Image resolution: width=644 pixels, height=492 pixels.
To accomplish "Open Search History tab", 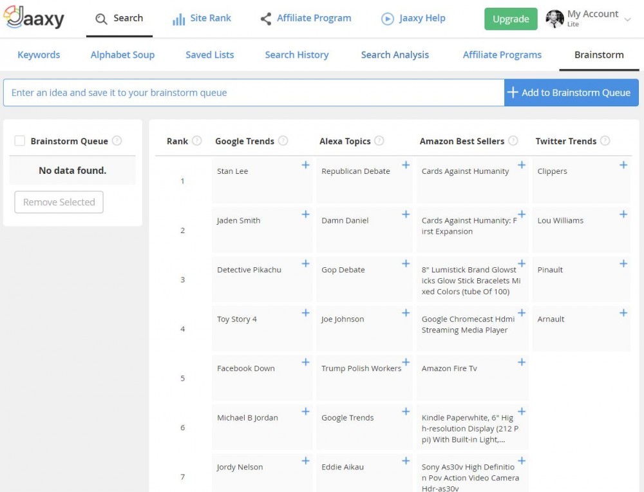I will (296, 55).
